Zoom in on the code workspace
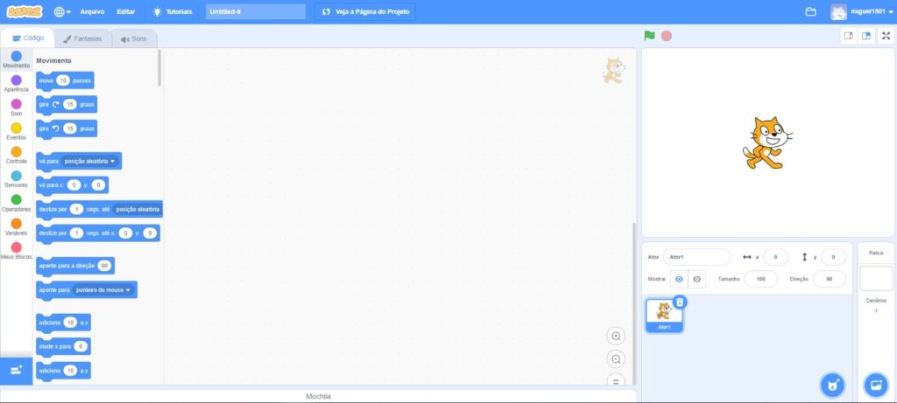The width and height of the screenshot is (897, 403). click(x=616, y=337)
